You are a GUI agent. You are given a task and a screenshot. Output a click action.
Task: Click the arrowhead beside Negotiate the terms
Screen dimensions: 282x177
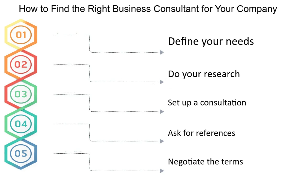point(162,171)
